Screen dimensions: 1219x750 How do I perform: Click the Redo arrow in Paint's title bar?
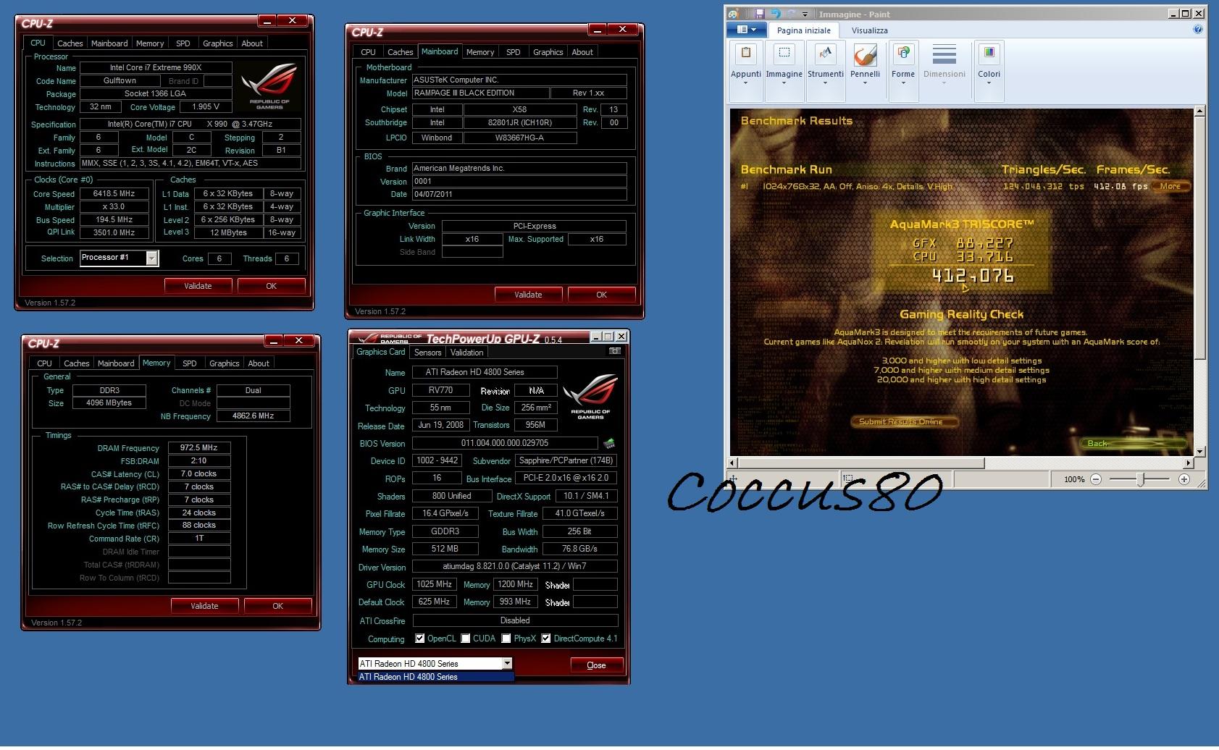(x=791, y=14)
